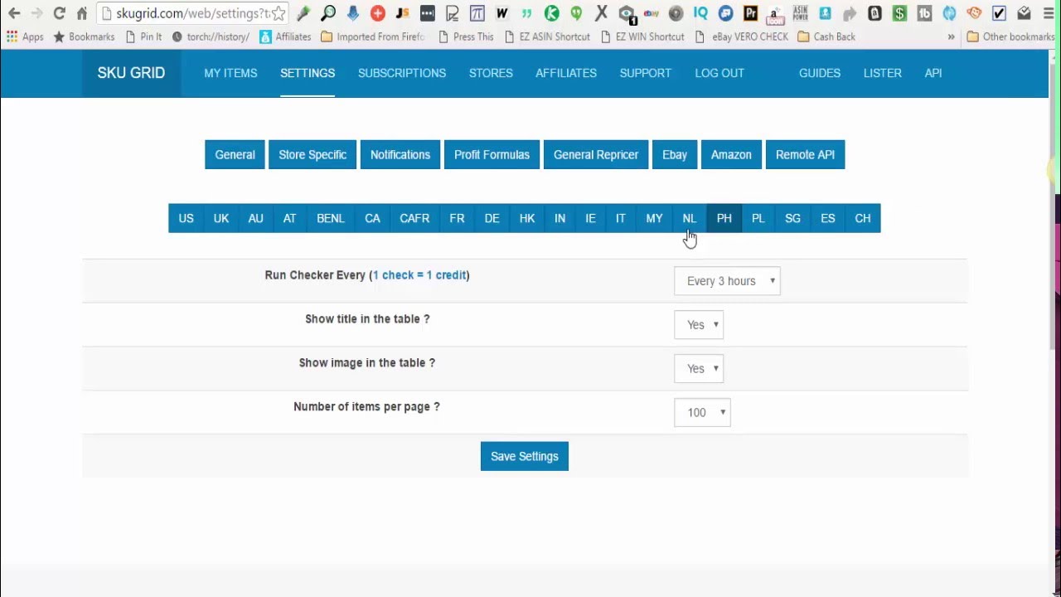Open the Notifications settings tab
Image resolution: width=1061 pixels, height=597 pixels.
click(400, 155)
